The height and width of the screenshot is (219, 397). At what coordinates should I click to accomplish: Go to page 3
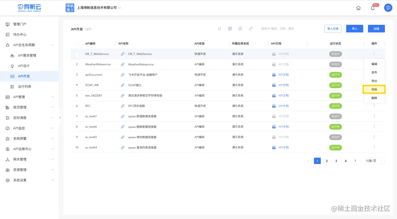pyautogui.click(x=336, y=161)
